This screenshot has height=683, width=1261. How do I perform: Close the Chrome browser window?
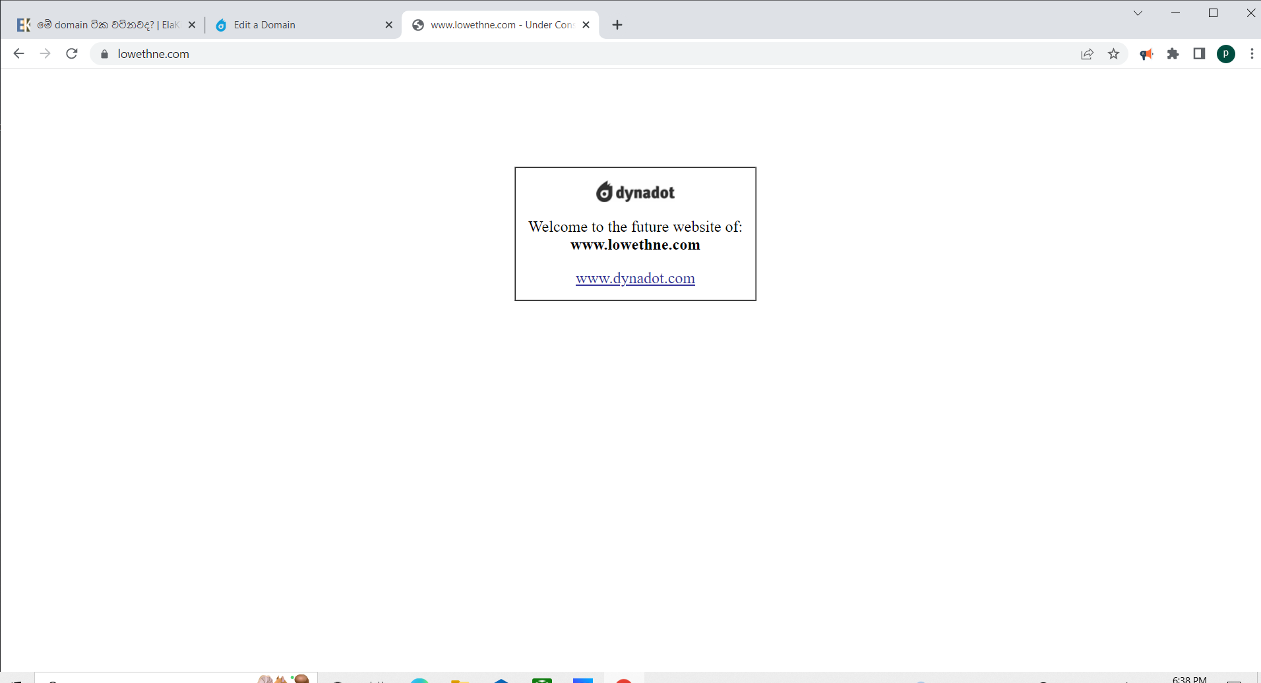pos(1250,13)
